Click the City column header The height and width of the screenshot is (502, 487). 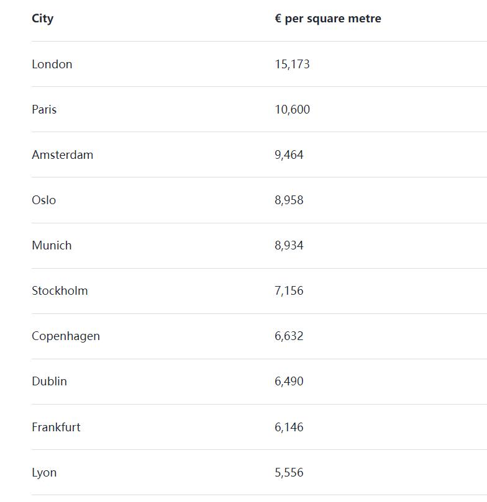[43, 19]
